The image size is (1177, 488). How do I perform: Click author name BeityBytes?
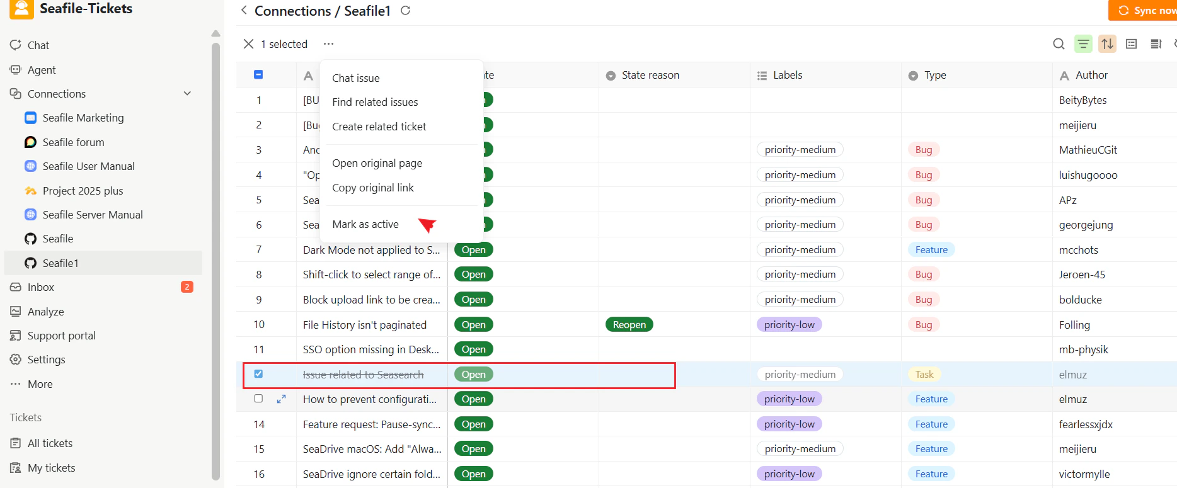[x=1082, y=100]
